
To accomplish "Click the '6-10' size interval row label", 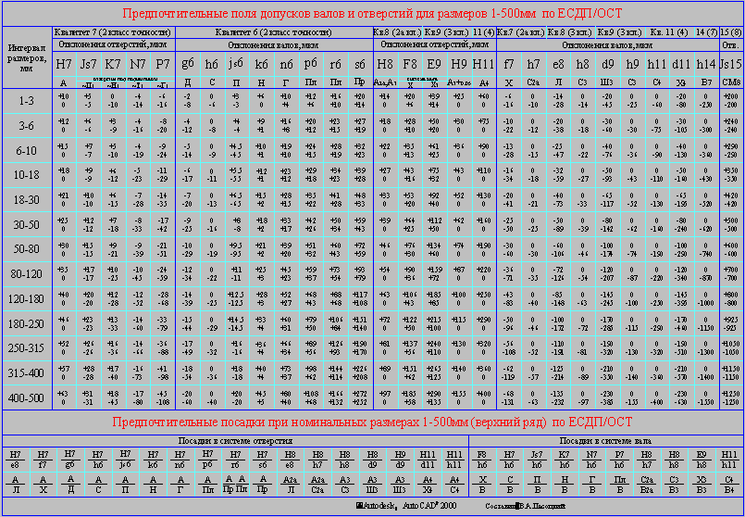I will (x=27, y=150).
